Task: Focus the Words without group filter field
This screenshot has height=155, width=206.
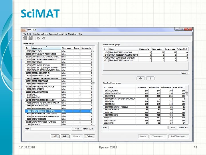Action: [x=138, y=127]
